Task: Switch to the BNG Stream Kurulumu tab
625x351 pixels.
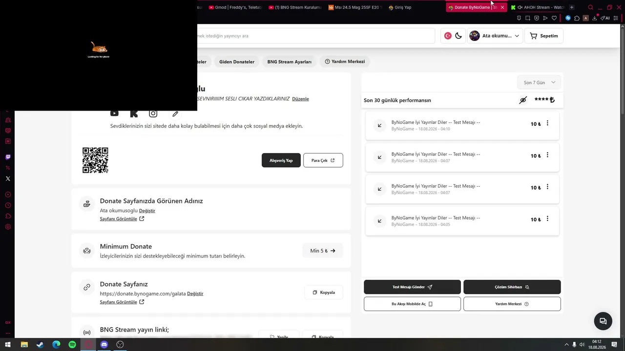Action: point(295,7)
